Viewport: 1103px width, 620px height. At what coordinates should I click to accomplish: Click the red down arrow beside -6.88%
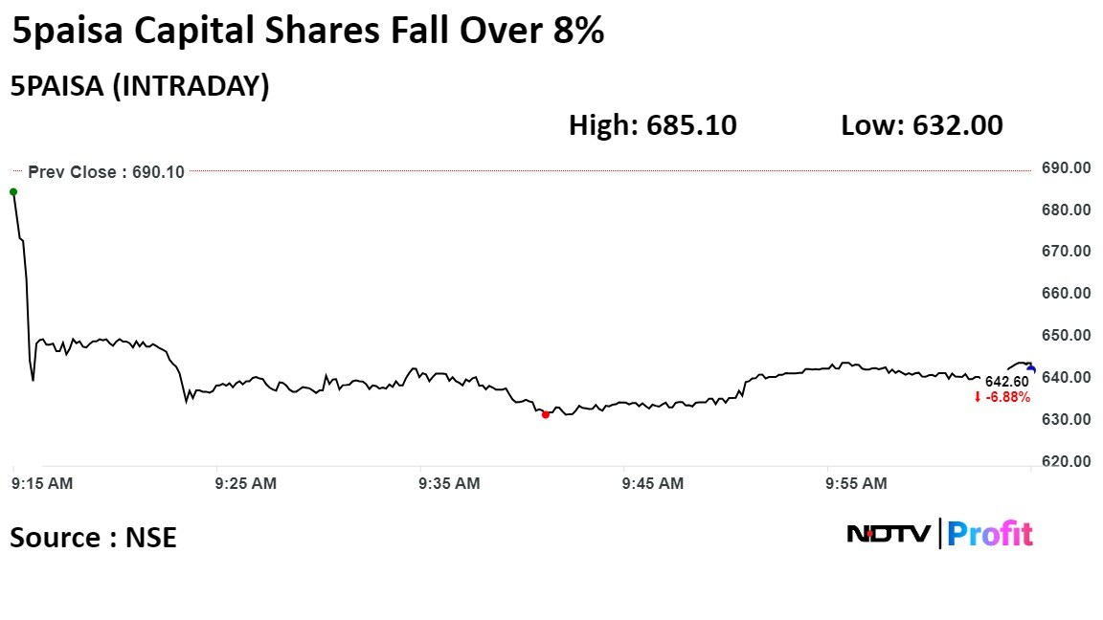pyautogui.click(x=977, y=397)
